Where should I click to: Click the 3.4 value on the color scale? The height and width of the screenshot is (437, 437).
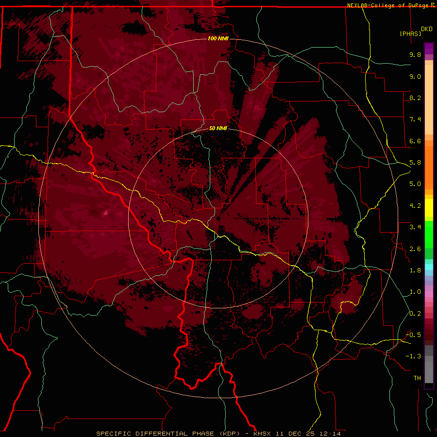click(x=415, y=227)
